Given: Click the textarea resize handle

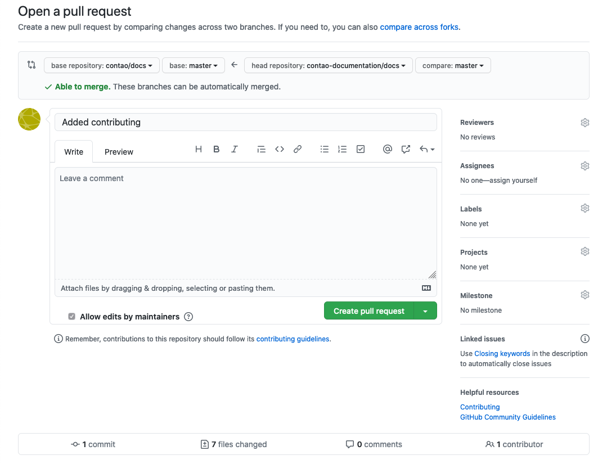Looking at the screenshot, I should pos(433,275).
